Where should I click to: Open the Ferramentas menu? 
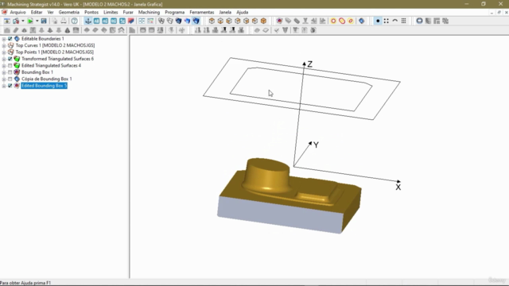202,13
